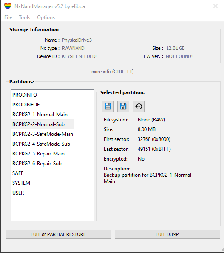Open the Tools menu
Screen dimensions: 224x253
click(x=25, y=17)
